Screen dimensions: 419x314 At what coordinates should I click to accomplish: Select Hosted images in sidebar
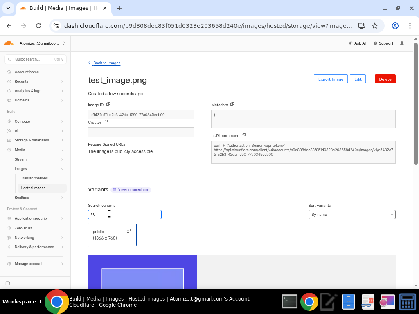tap(33, 188)
